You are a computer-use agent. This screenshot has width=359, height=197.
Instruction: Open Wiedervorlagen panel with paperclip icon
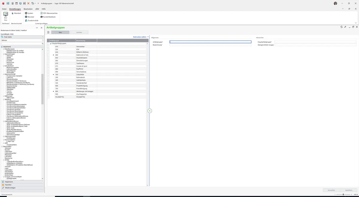[22, 188]
